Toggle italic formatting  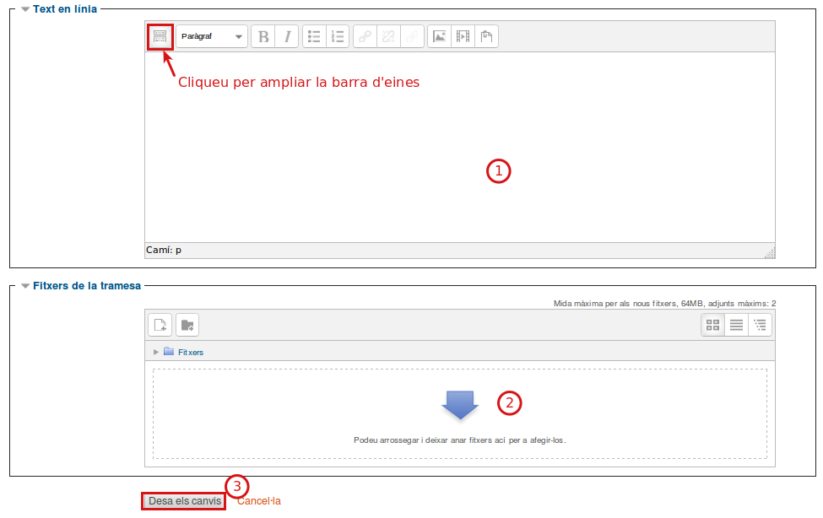(287, 36)
